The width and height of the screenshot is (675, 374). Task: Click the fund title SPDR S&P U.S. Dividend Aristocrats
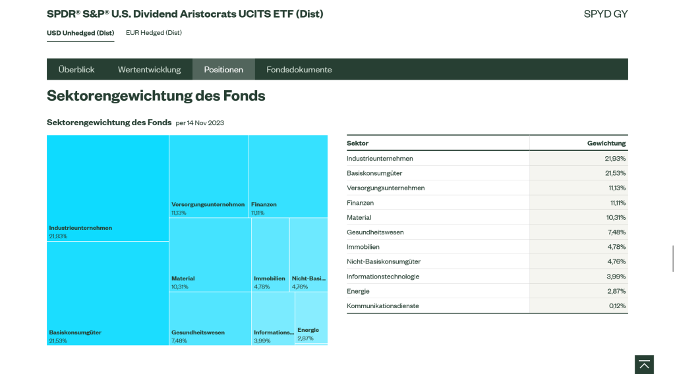(x=185, y=14)
